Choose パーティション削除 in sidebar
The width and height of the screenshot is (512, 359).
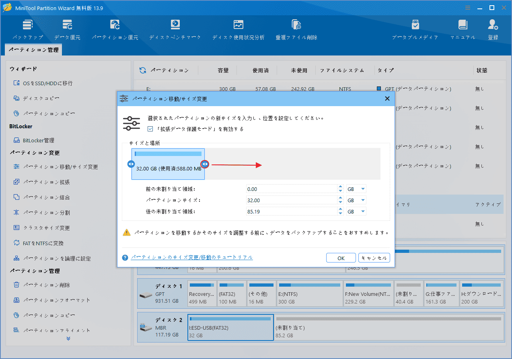point(41,285)
